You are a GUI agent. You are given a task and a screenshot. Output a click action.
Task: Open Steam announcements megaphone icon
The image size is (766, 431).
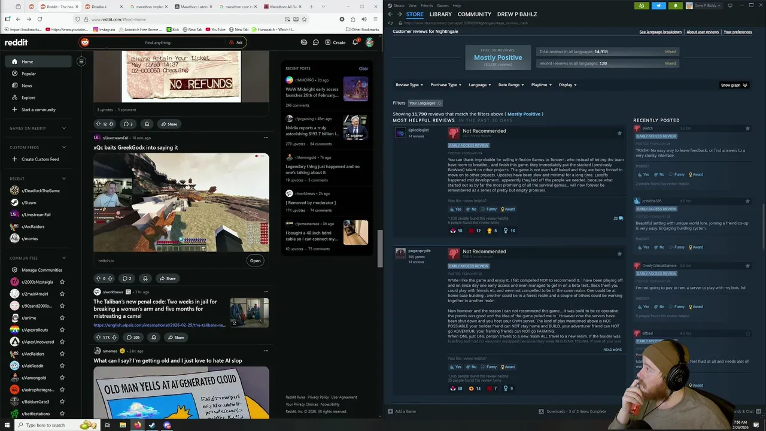658,5
